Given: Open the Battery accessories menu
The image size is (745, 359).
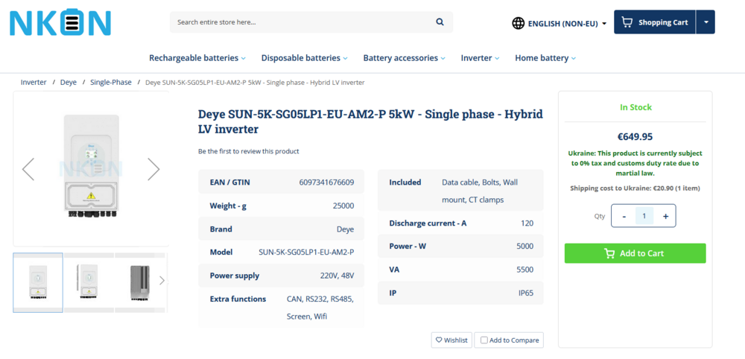Looking at the screenshot, I should click(404, 58).
